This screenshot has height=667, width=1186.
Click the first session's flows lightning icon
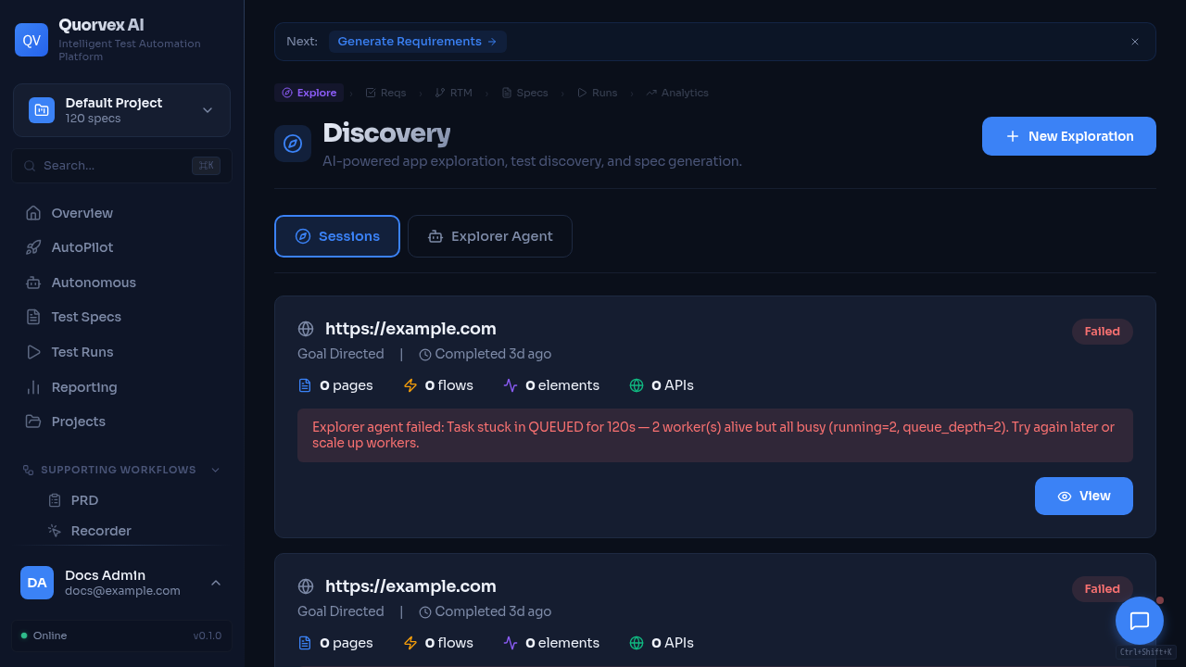[x=410, y=385]
